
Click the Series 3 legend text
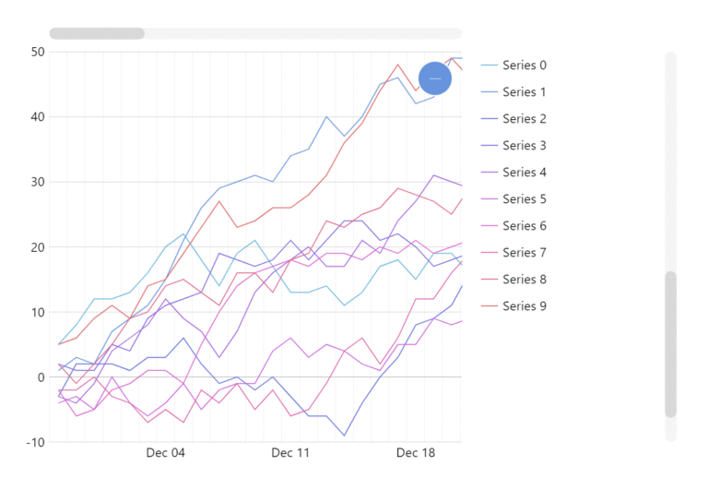[525, 146]
